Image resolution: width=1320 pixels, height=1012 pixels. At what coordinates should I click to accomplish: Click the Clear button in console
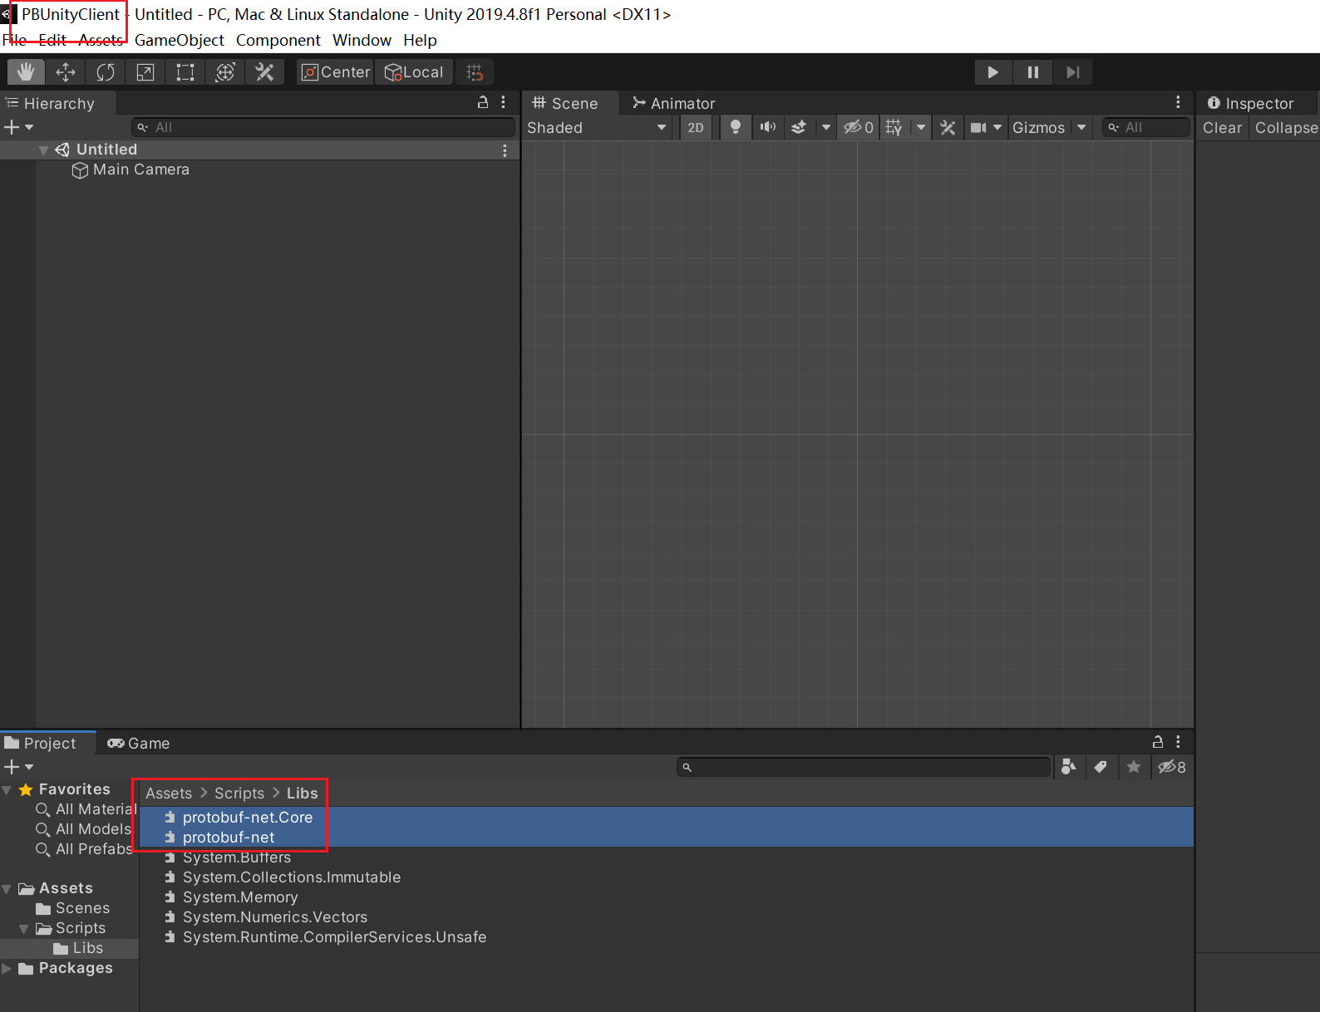pos(1221,128)
